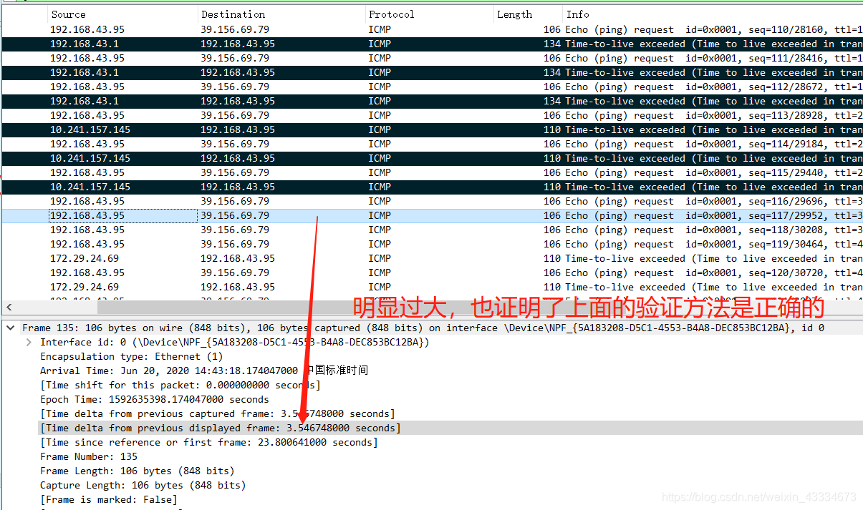
Task: Sort packets by the Destination column header
Action: pyautogui.click(x=281, y=14)
